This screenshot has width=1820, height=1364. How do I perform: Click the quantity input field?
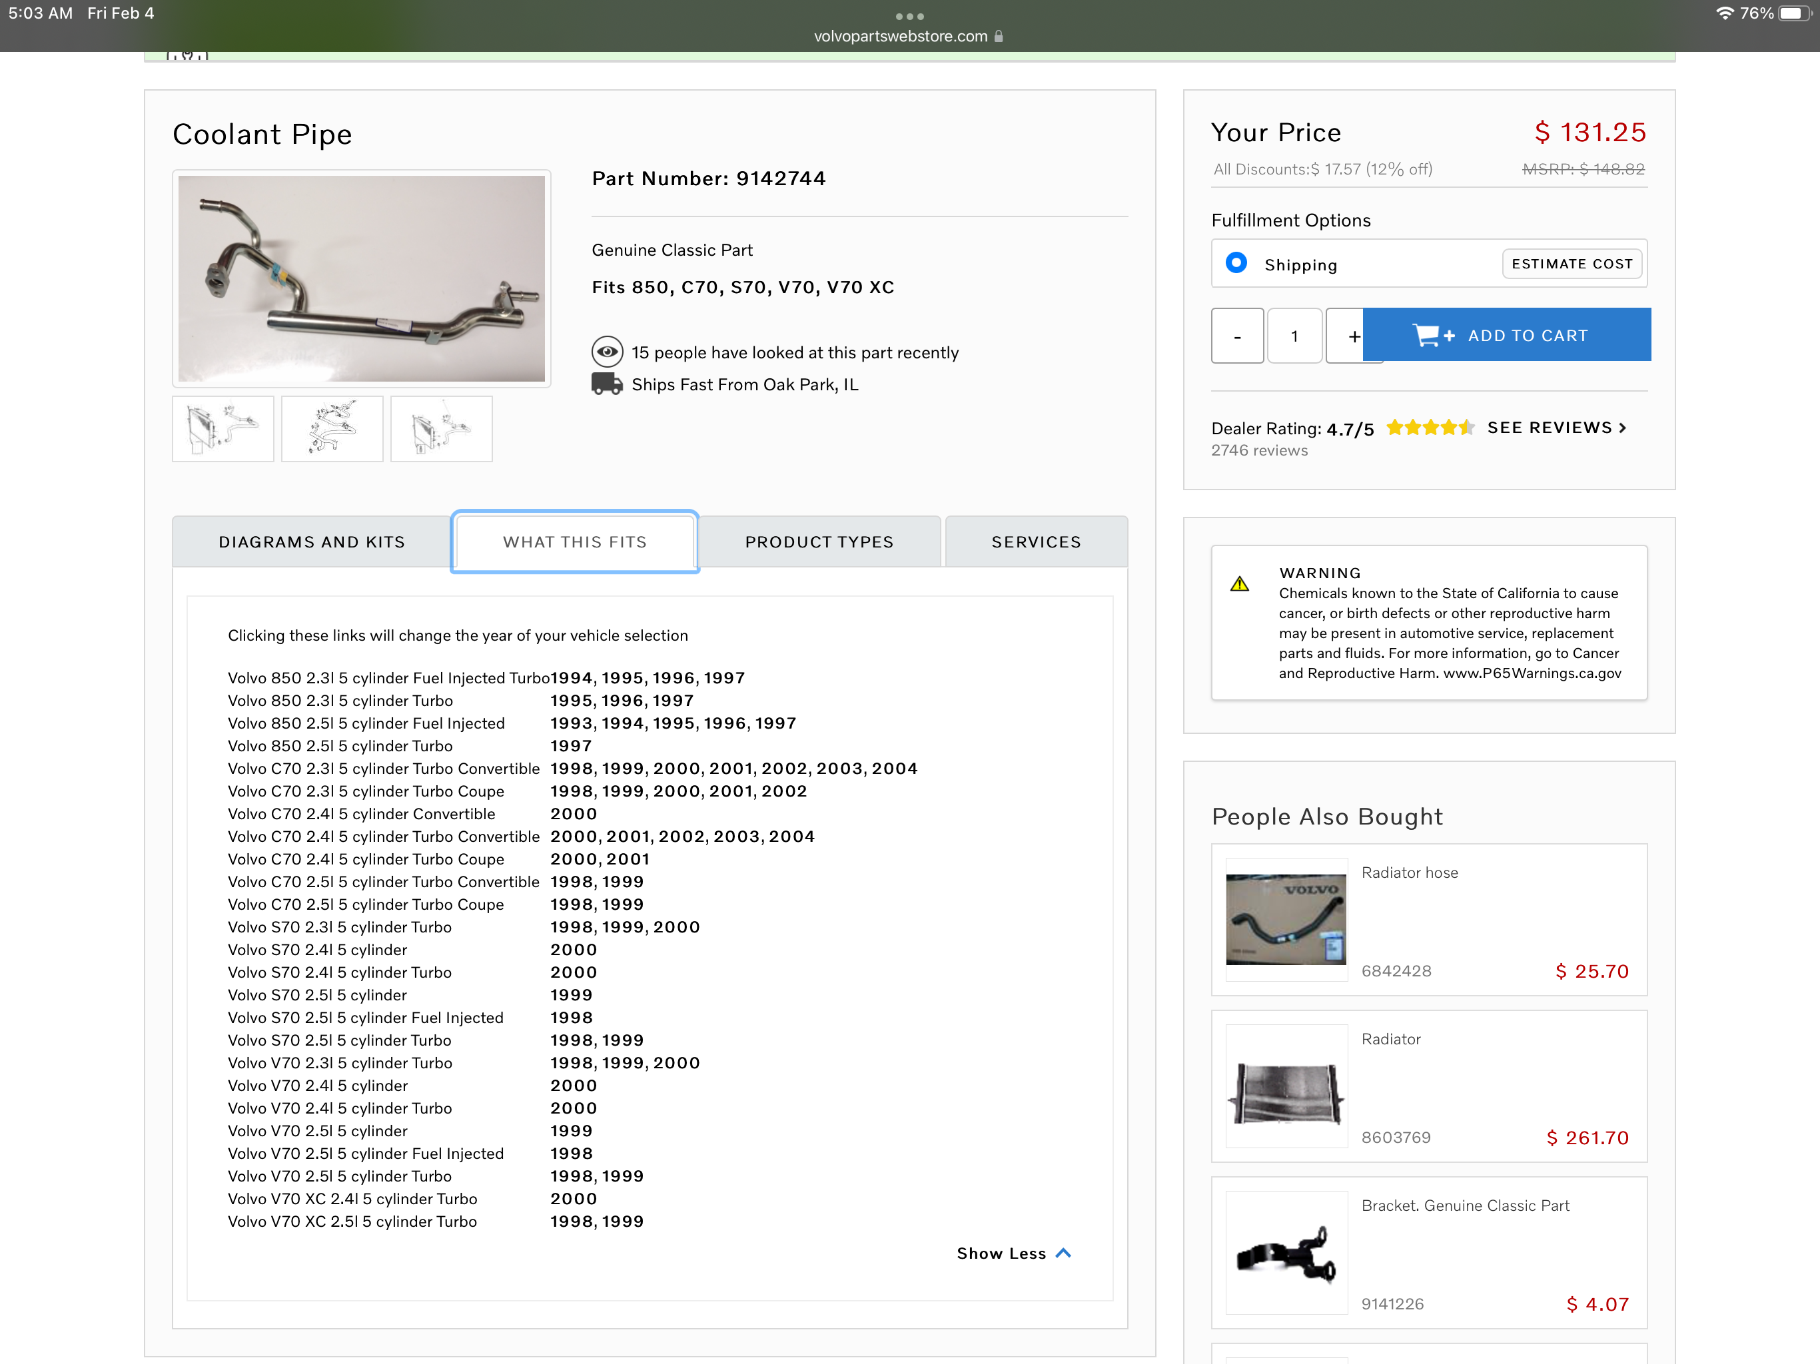pos(1294,336)
